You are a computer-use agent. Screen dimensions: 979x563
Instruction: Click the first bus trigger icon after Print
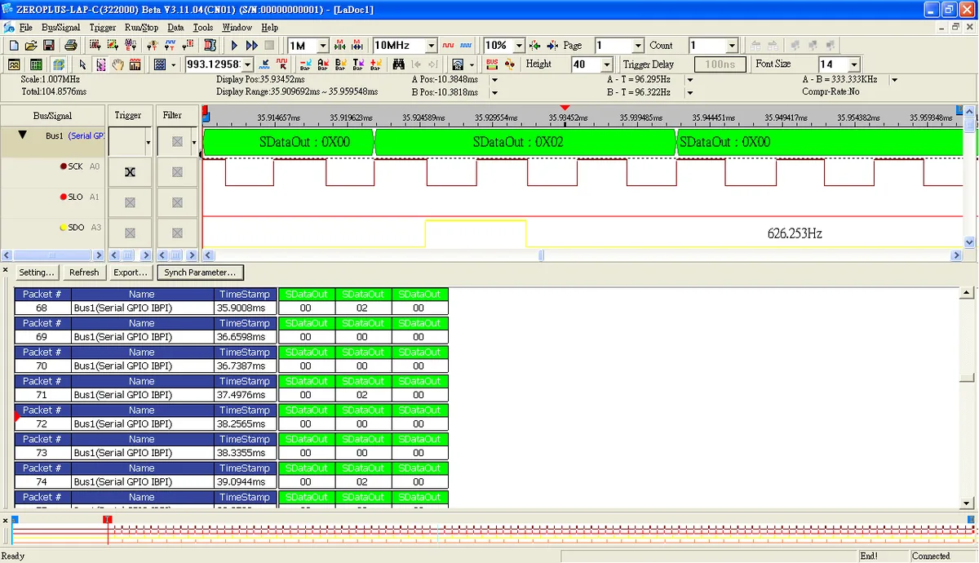pyautogui.click(x=95, y=46)
